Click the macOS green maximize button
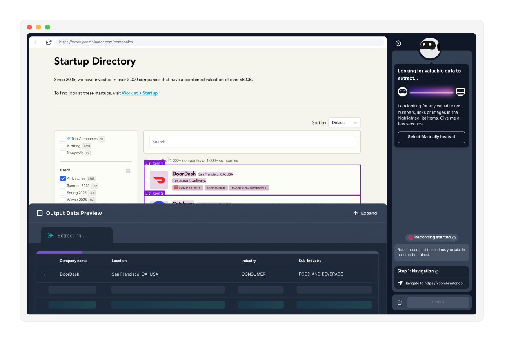Viewport: 505px width, 343px height. (x=47, y=27)
